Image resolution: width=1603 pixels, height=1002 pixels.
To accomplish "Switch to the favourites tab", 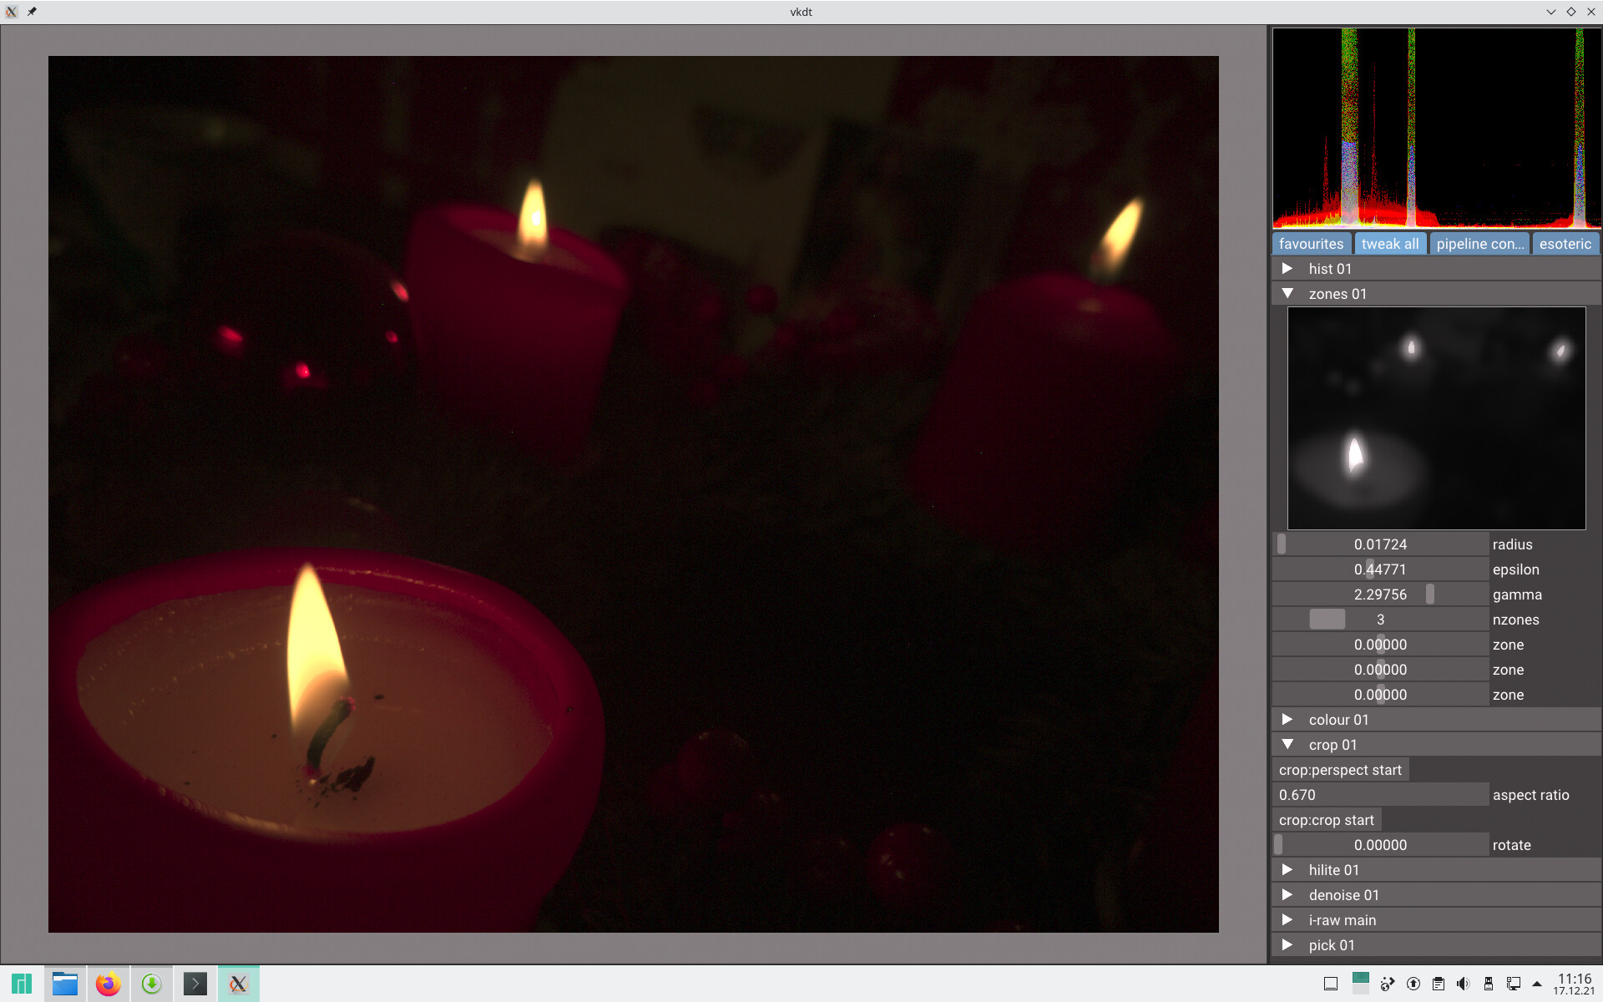I will click(1311, 244).
